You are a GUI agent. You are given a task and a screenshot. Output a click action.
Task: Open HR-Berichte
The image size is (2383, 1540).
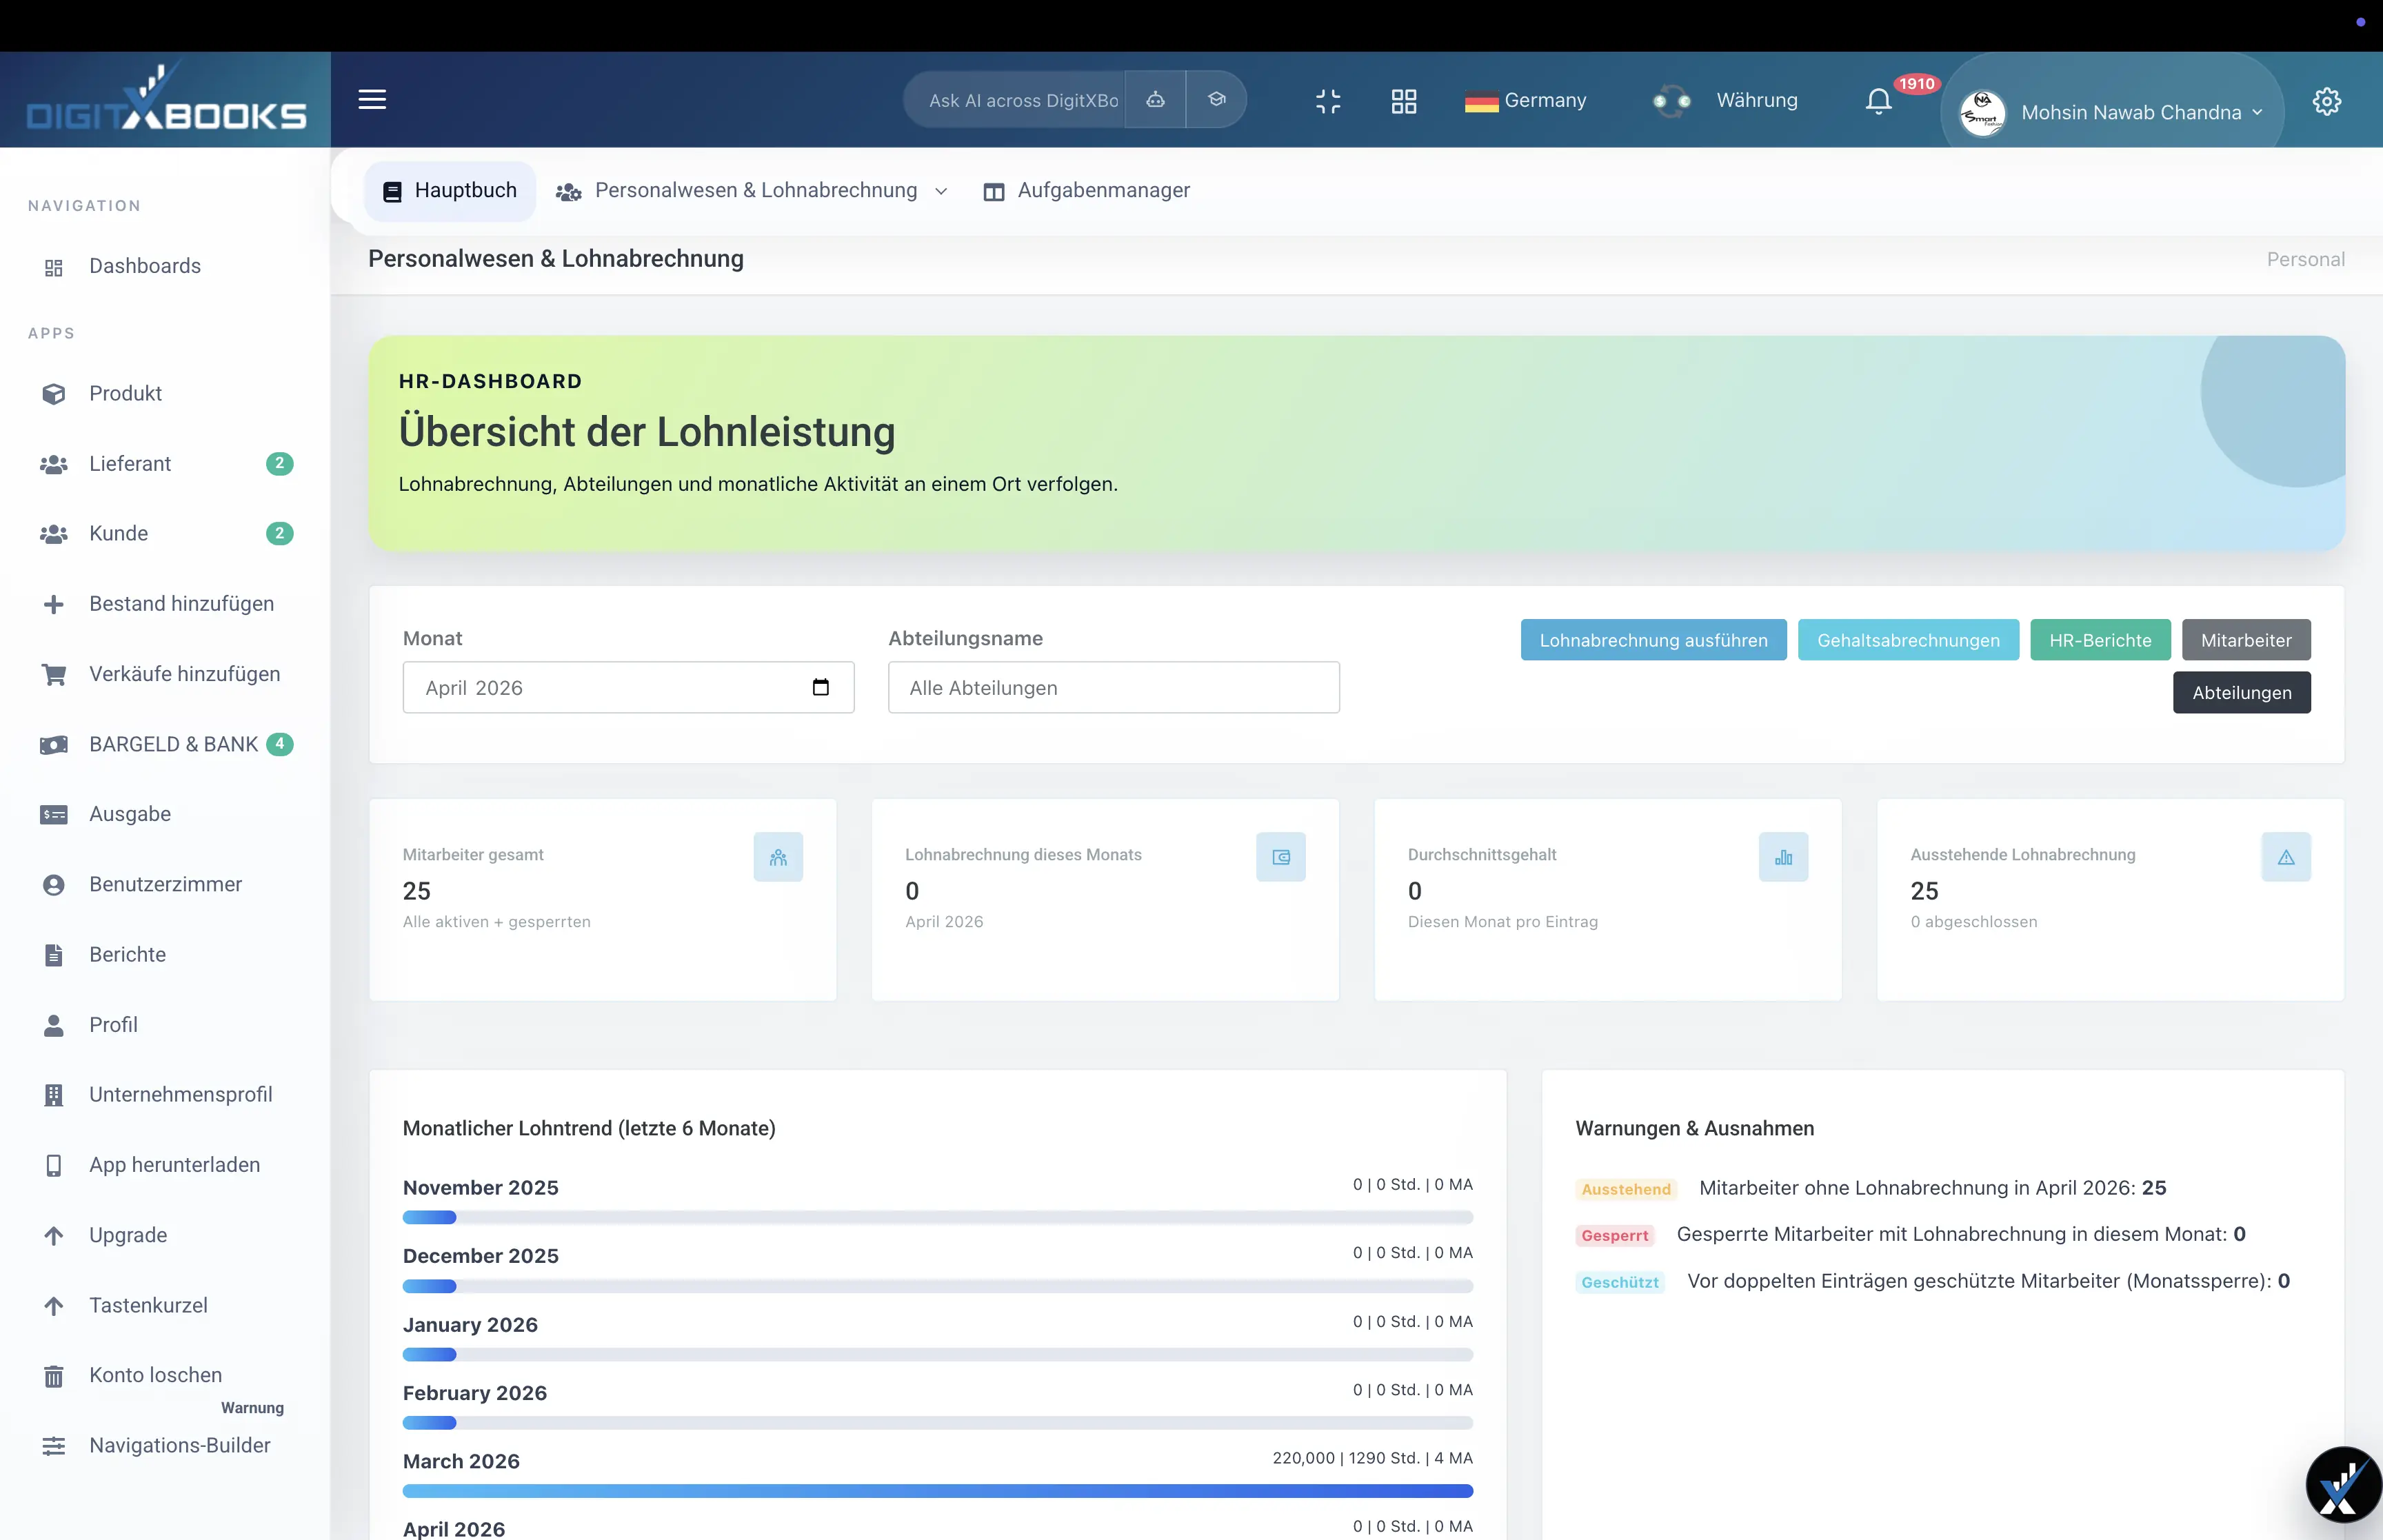(x=2100, y=640)
